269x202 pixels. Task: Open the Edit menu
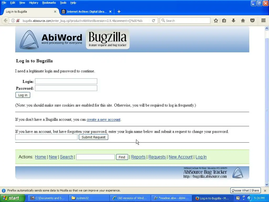(x=13, y=3)
